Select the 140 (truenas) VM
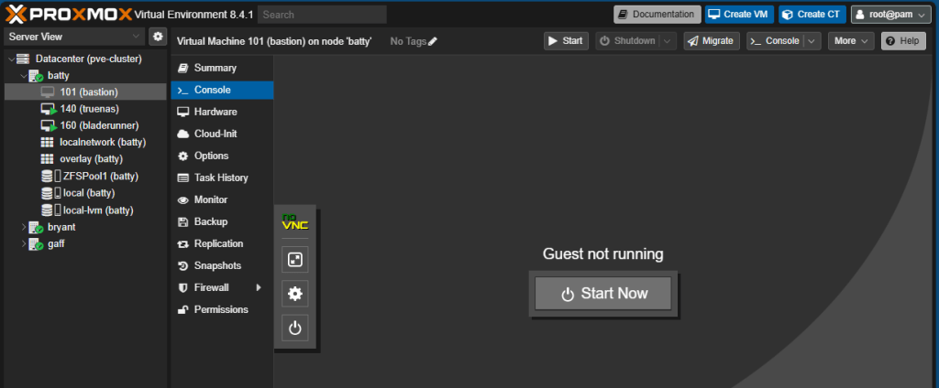The image size is (939, 388). coord(89,109)
